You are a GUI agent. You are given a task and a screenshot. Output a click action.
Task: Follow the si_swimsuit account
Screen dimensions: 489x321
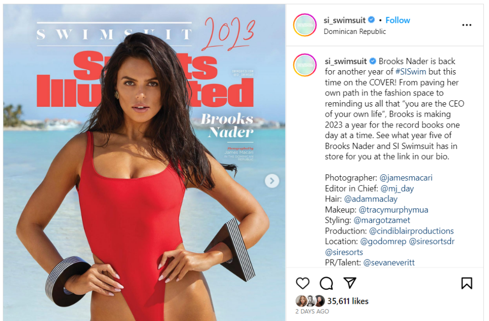pos(398,20)
